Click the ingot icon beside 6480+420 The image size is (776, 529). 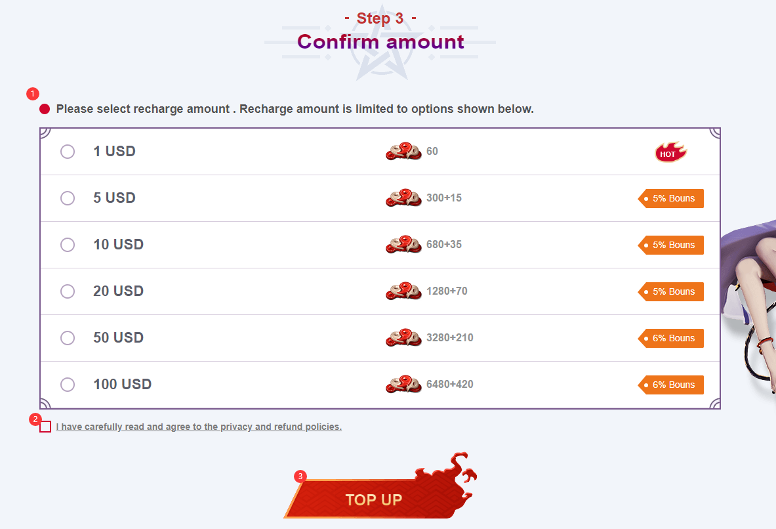[403, 384]
